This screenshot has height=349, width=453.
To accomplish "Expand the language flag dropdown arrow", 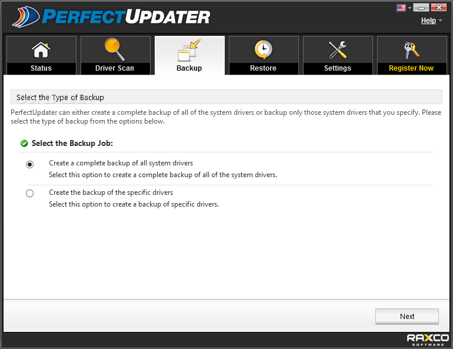I will click(x=409, y=8).
